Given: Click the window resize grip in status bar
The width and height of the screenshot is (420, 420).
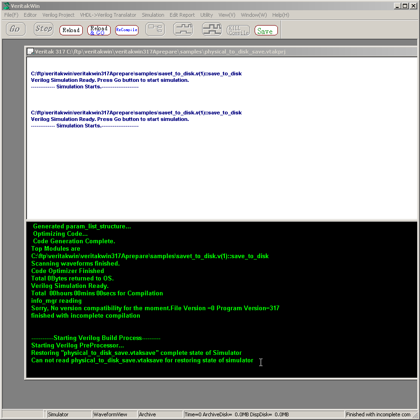Looking at the screenshot, I should pyautogui.click(x=415, y=415).
